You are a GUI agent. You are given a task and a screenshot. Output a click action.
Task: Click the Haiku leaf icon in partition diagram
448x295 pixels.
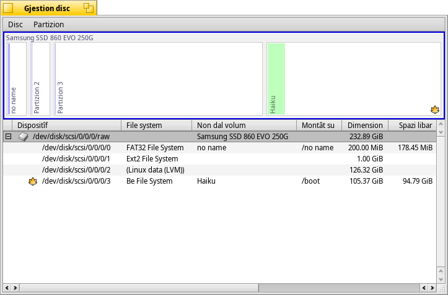[435, 109]
